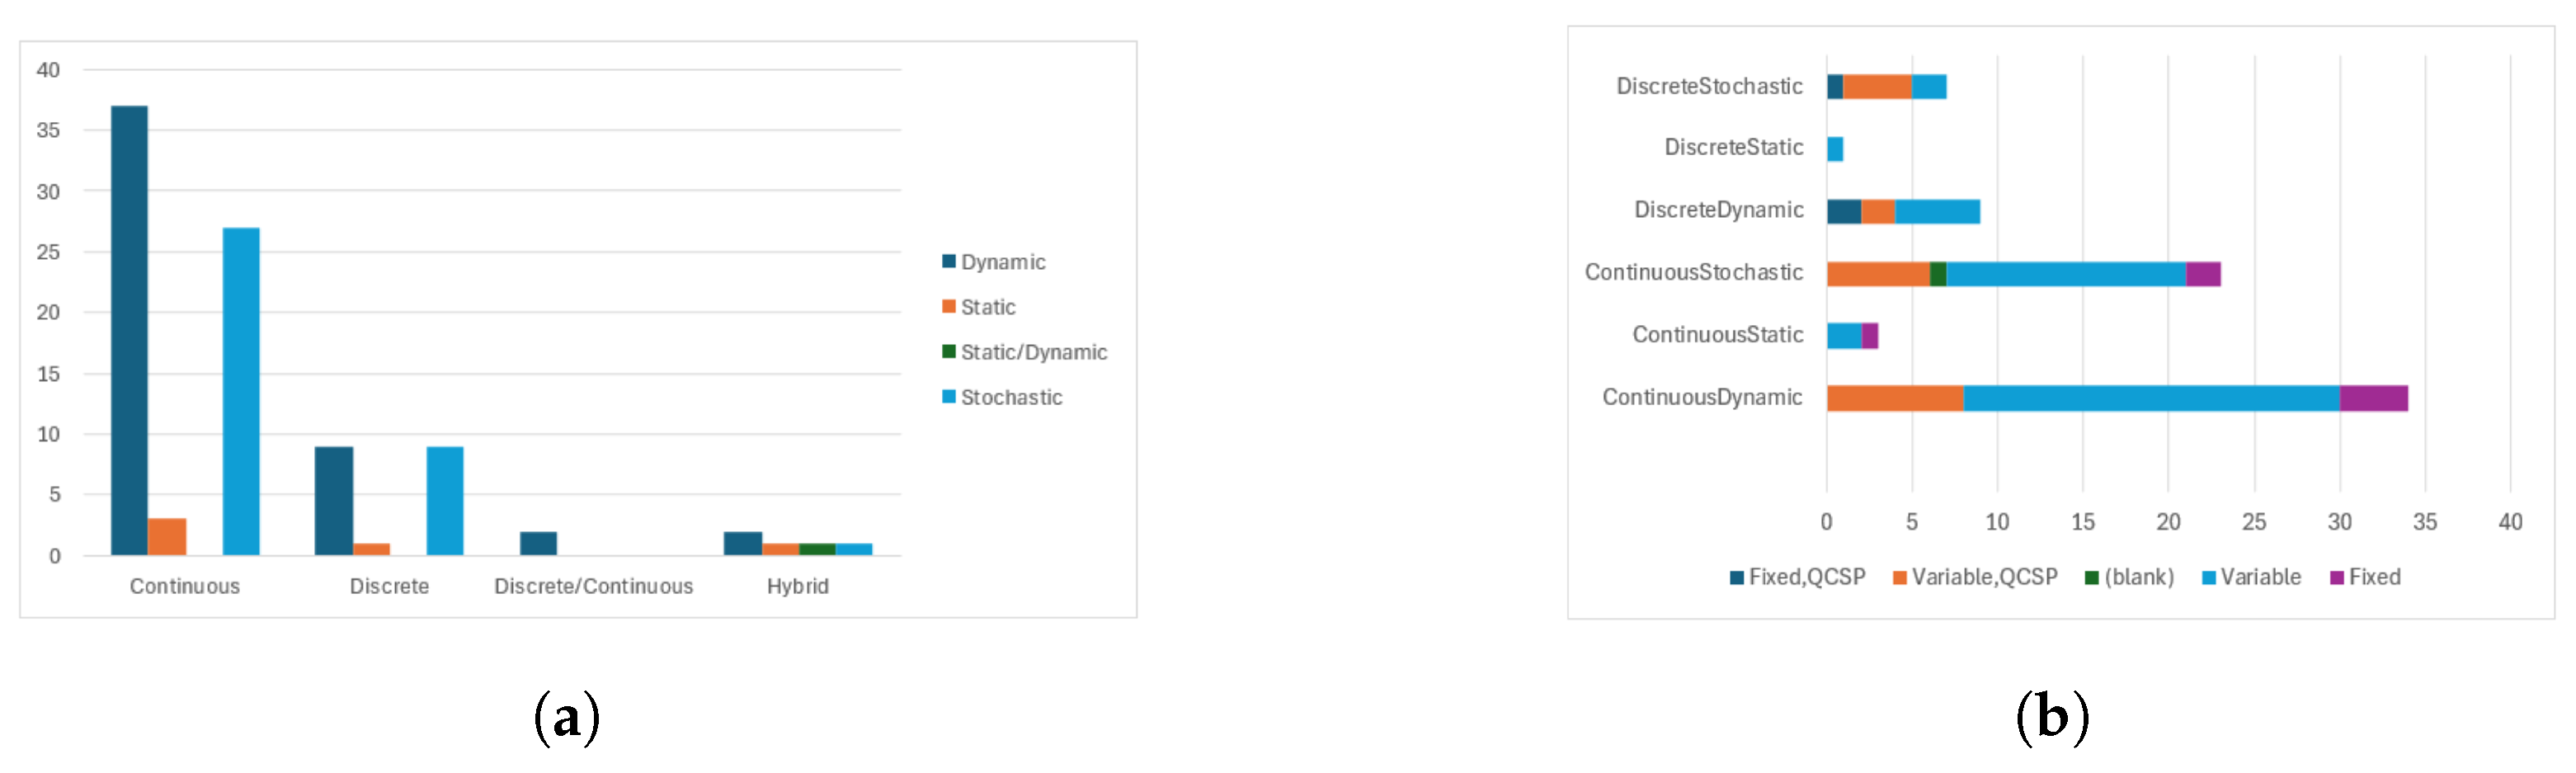This screenshot has width=2576, height=773.
Task: Select the Fixed,QCSP legend entry
Action: tap(1797, 577)
